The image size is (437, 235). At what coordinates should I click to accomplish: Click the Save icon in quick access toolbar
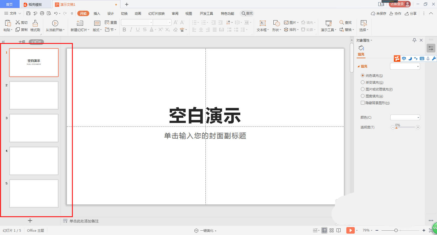[28, 13]
